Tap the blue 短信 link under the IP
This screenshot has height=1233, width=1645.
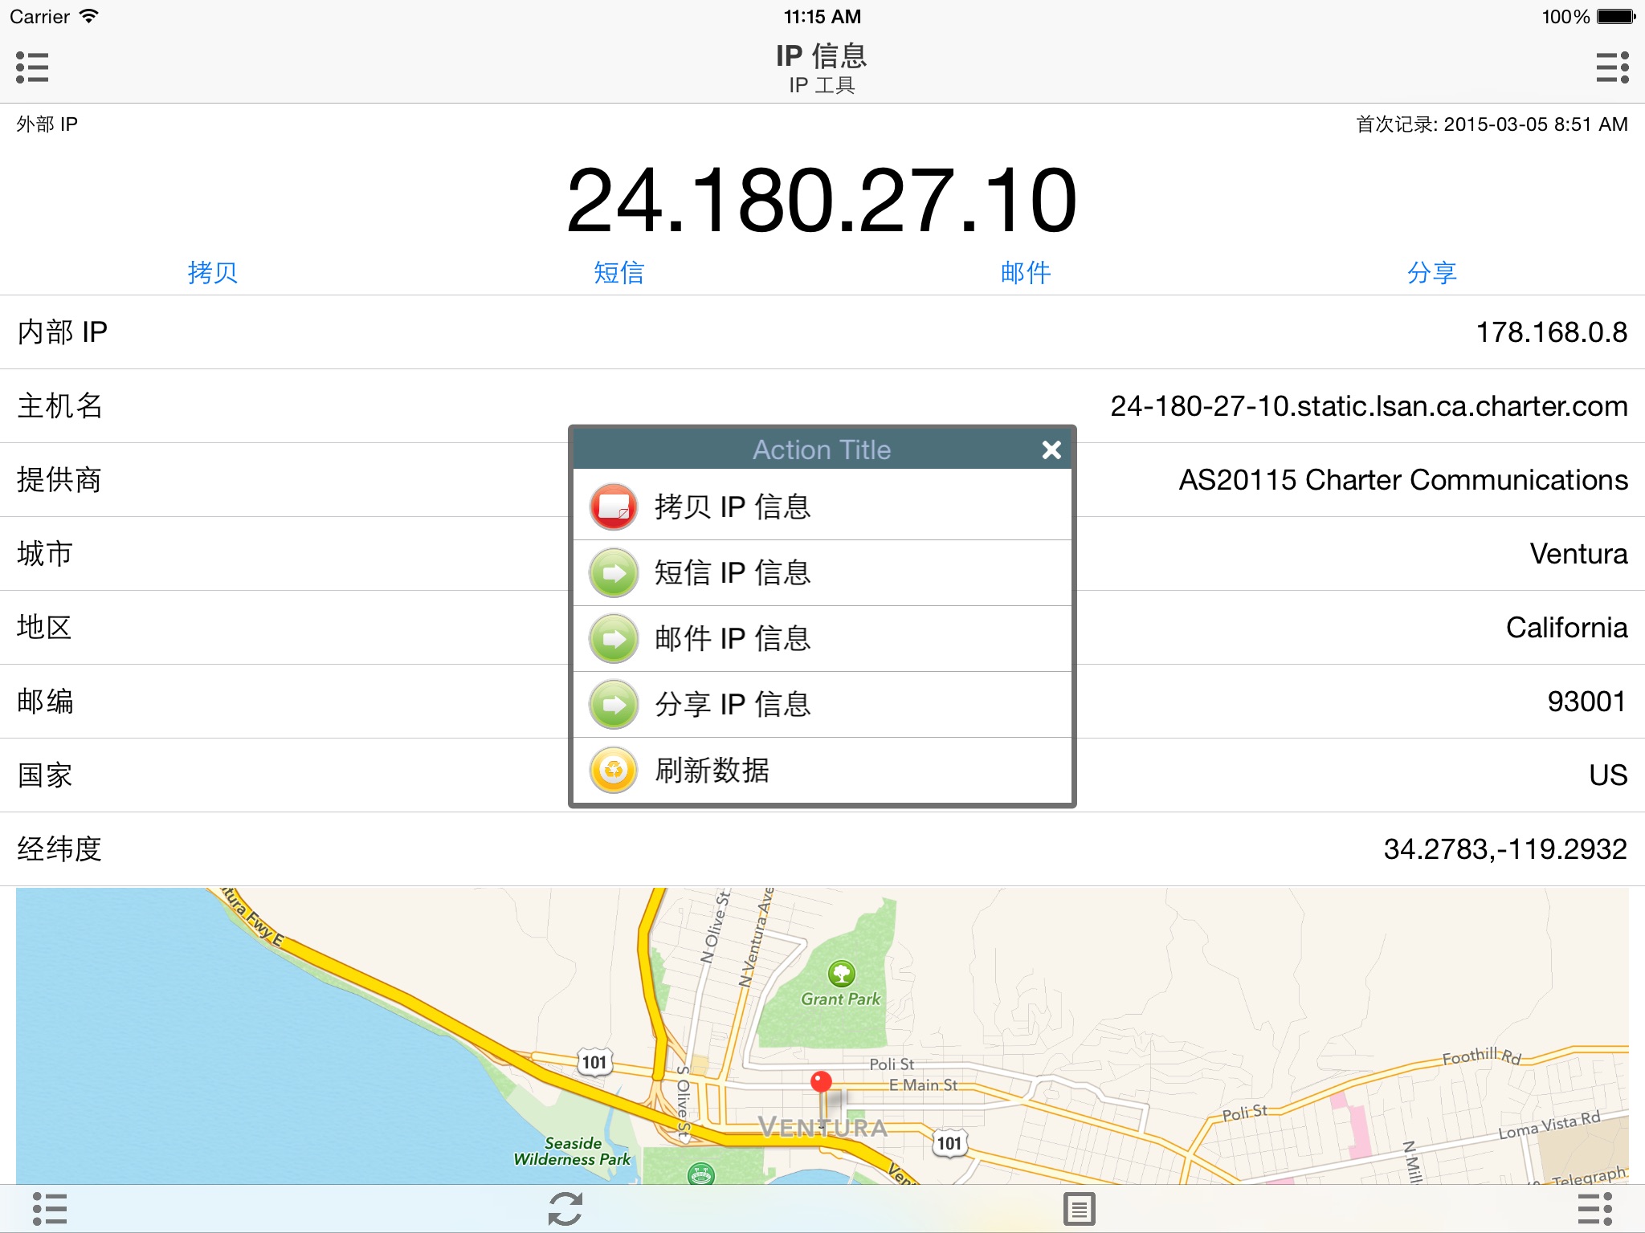pos(618,273)
